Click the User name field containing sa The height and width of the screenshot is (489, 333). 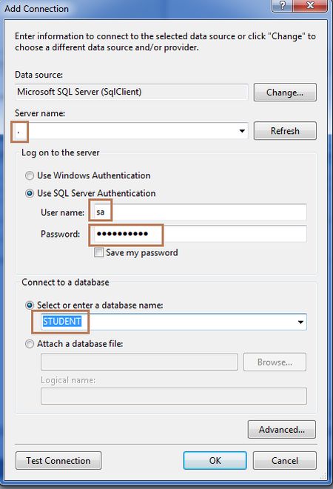click(199, 212)
